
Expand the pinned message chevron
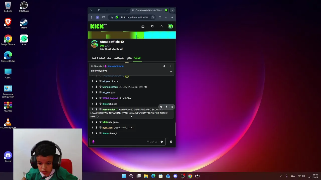click(171, 71)
